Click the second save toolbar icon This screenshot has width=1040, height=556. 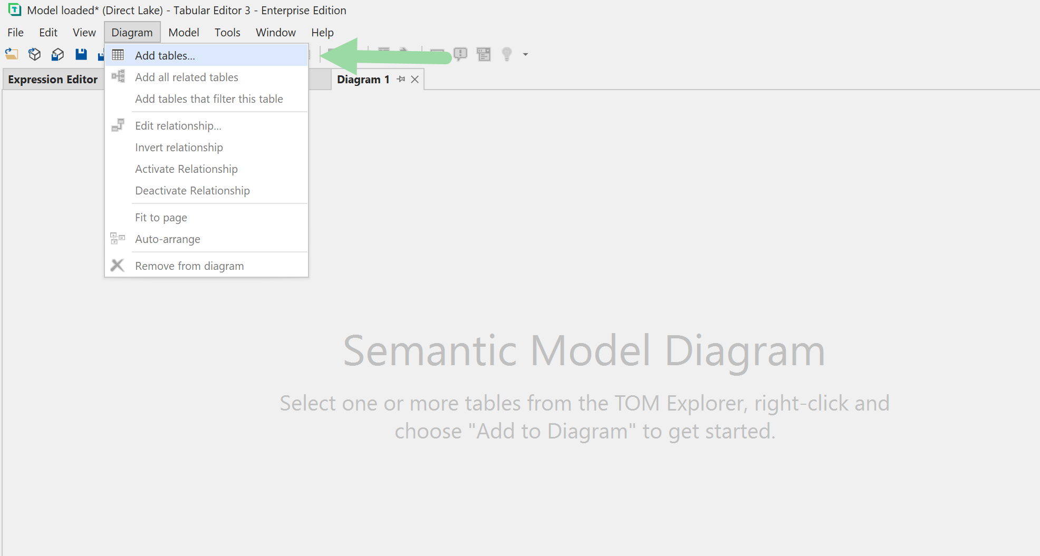[x=101, y=54]
